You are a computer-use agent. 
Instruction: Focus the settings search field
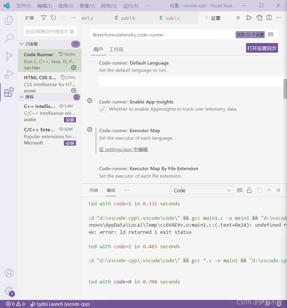click(163, 35)
